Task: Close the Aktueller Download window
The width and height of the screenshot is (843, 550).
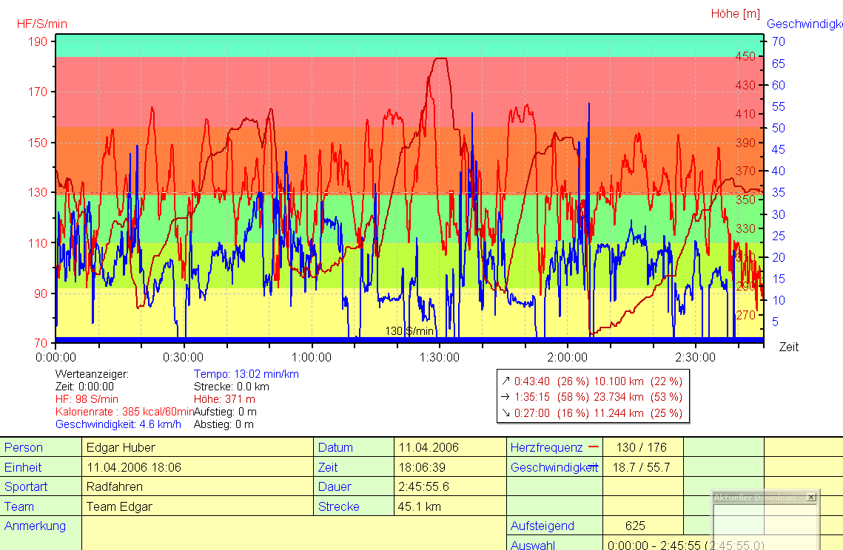Action: (x=810, y=498)
